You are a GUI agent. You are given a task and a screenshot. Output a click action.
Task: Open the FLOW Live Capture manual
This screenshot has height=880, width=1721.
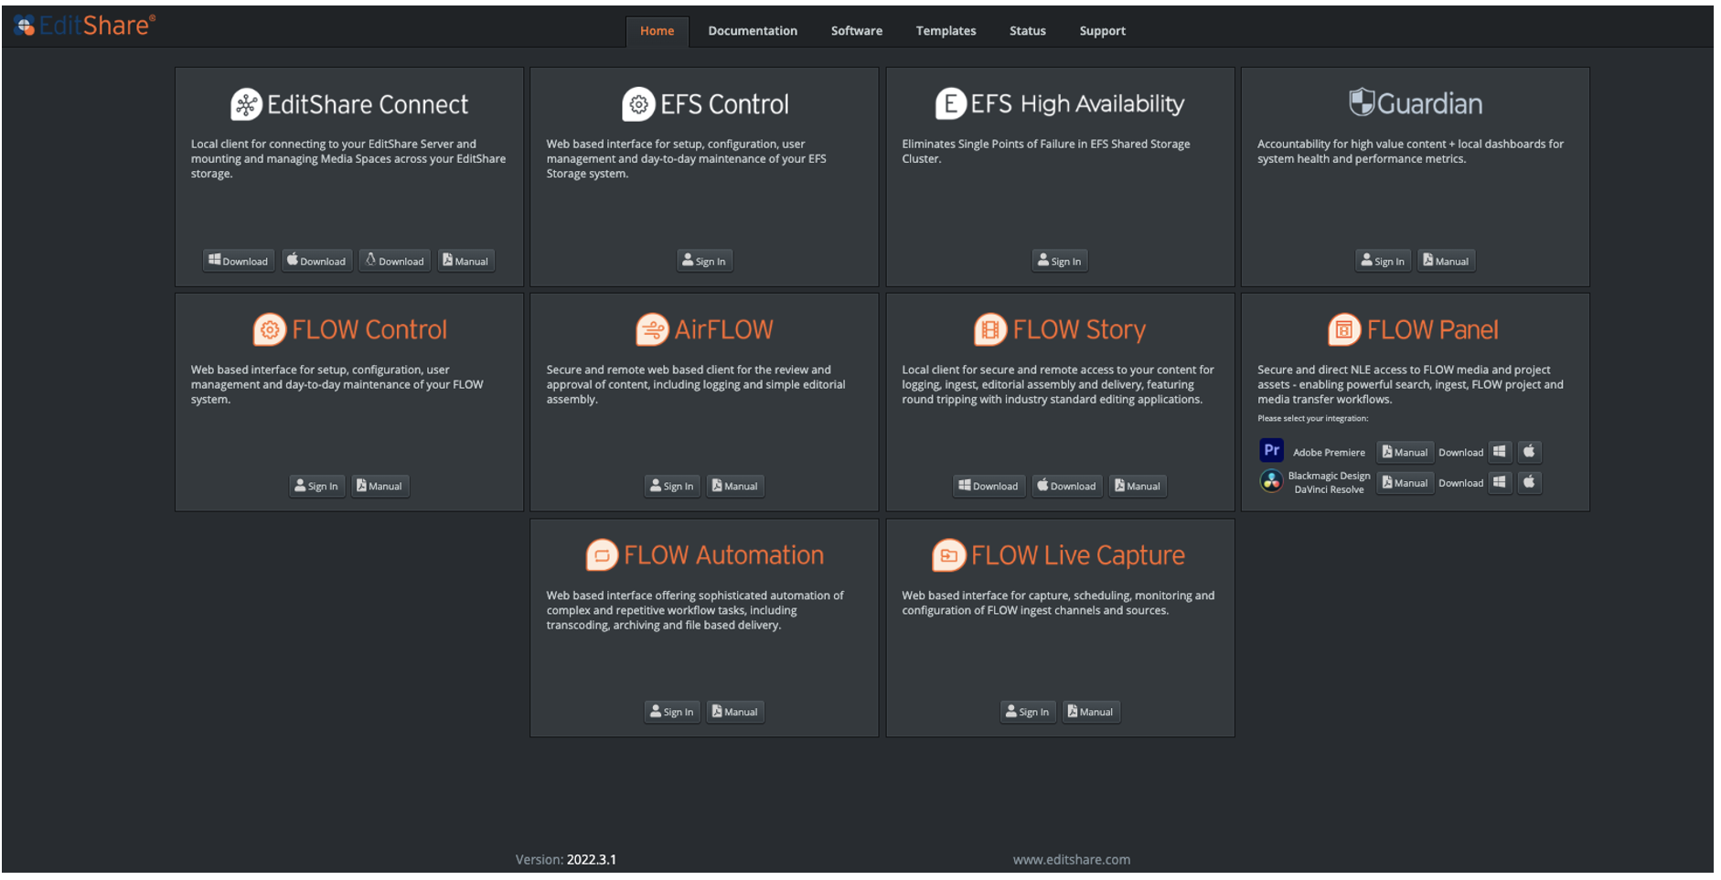pyautogui.click(x=1091, y=712)
